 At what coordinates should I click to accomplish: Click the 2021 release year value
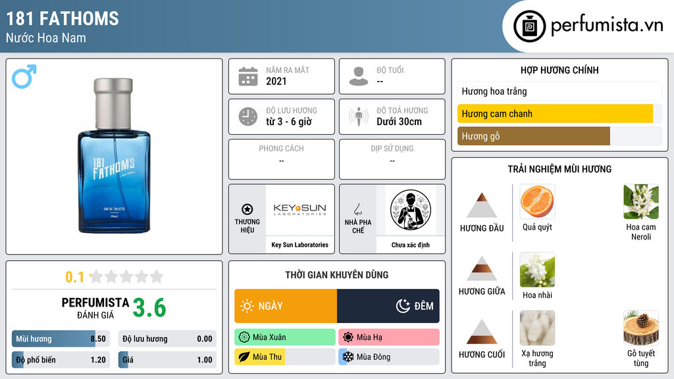(x=276, y=81)
